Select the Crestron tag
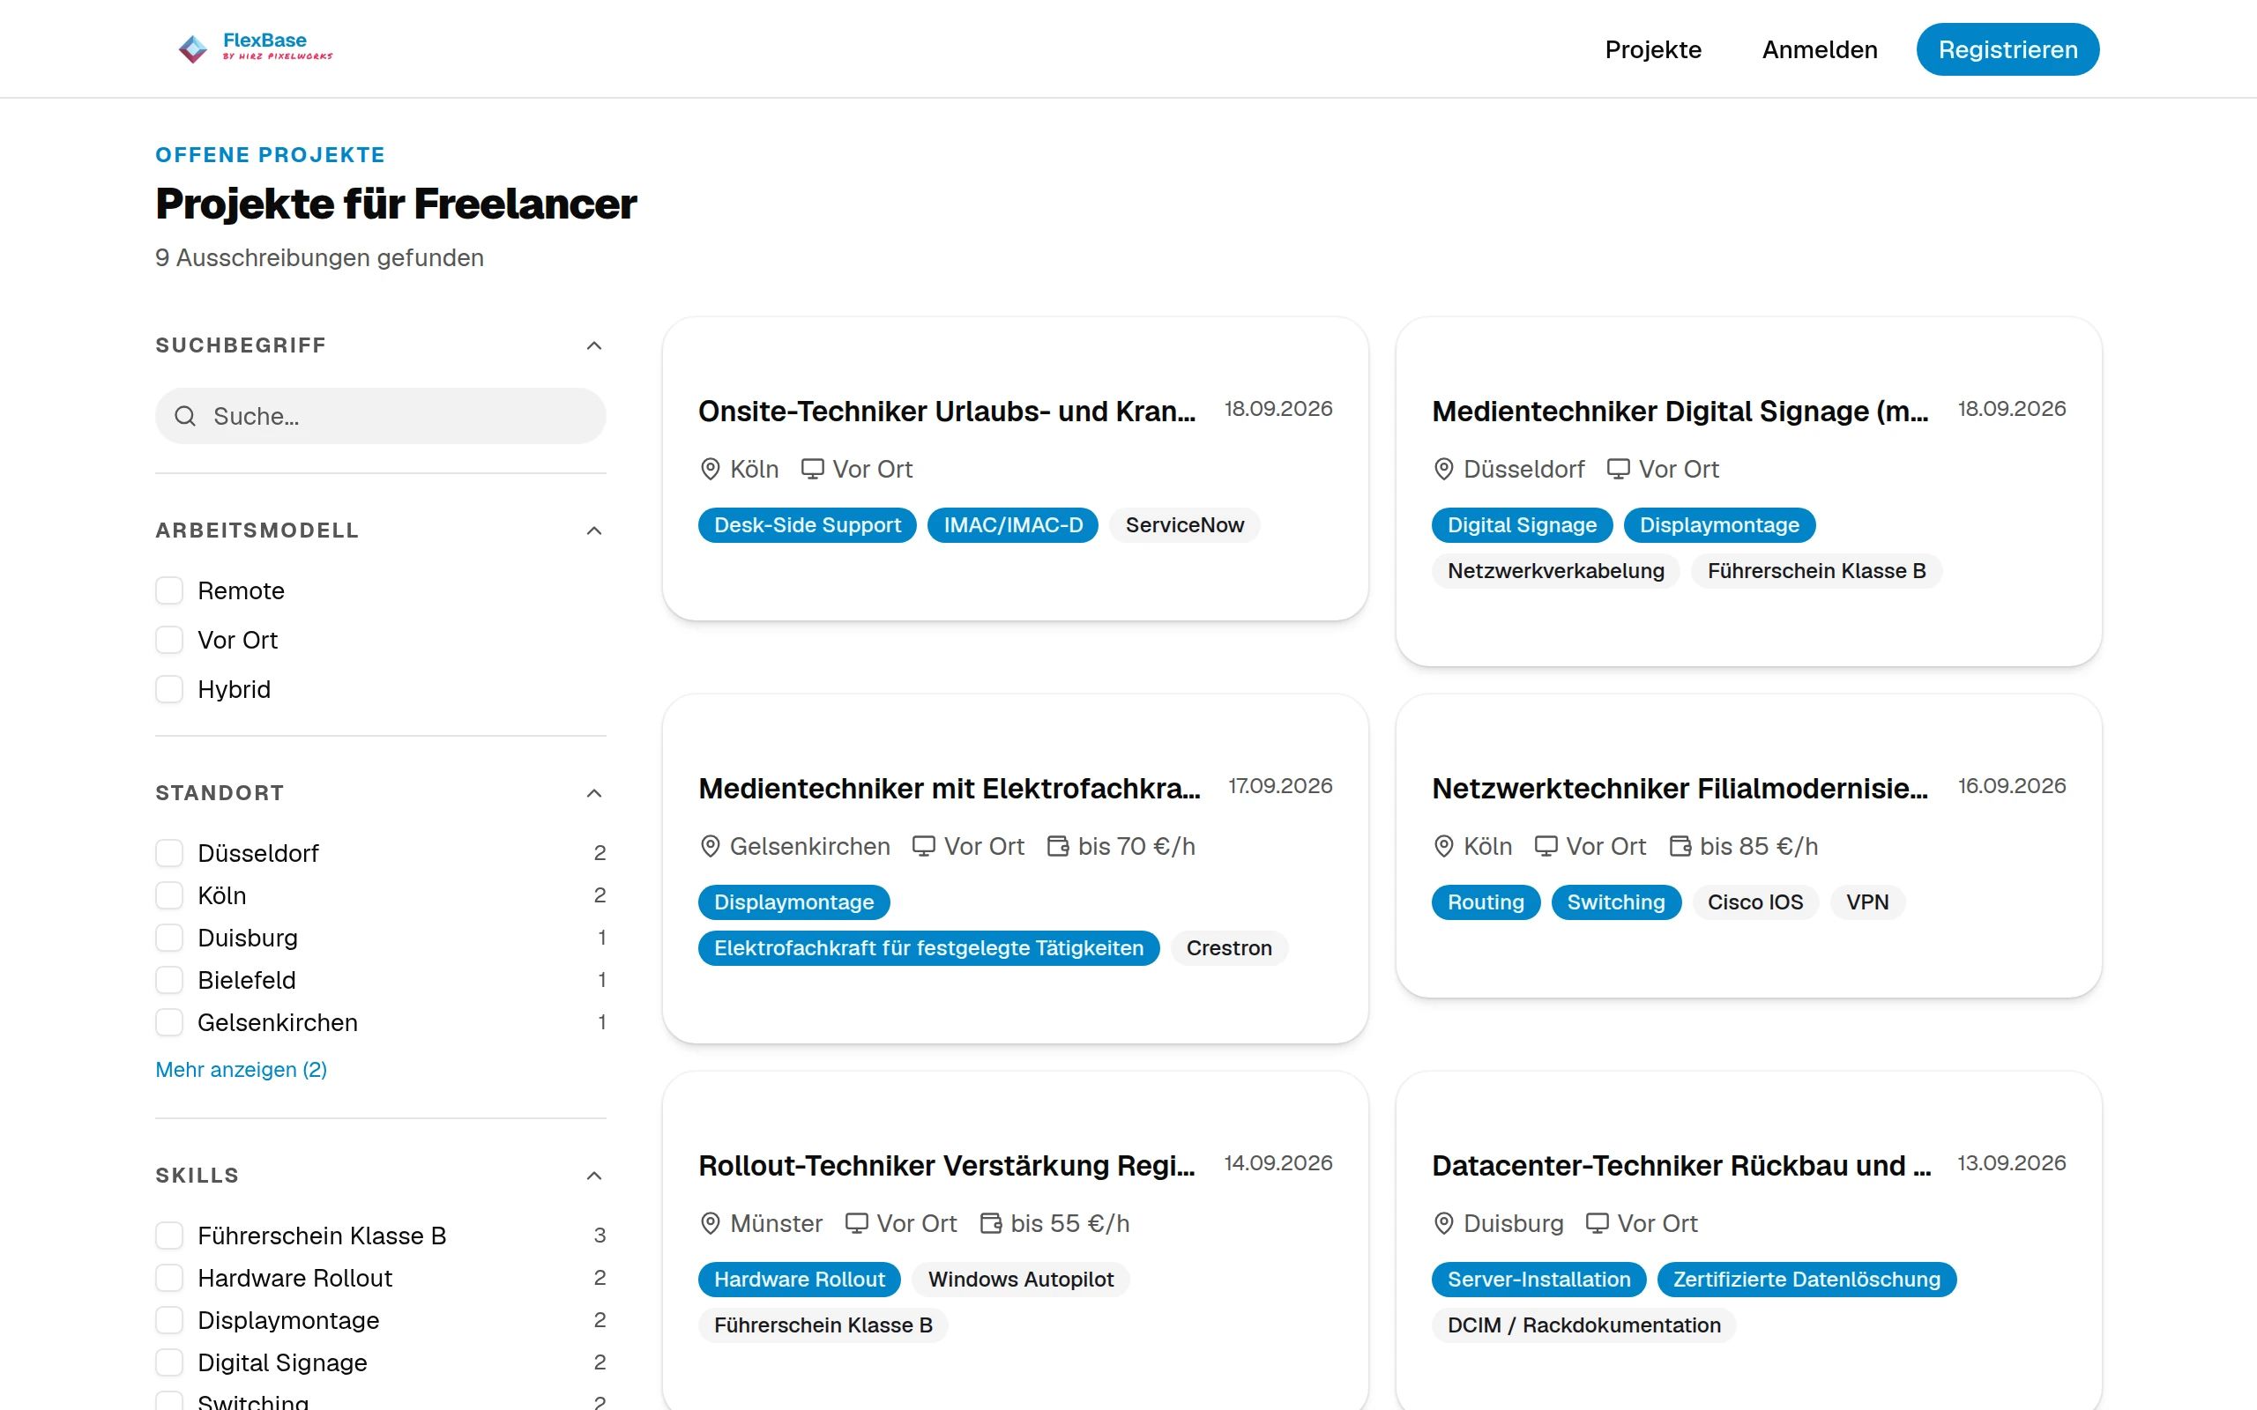 1228,947
